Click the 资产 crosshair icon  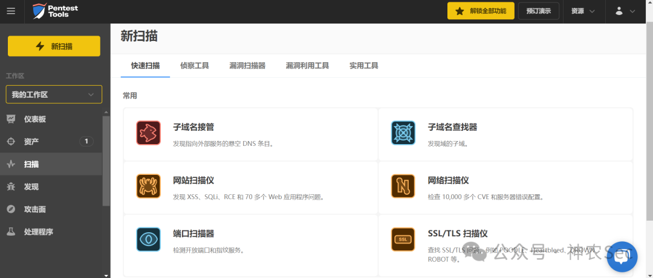coord(11,142)
